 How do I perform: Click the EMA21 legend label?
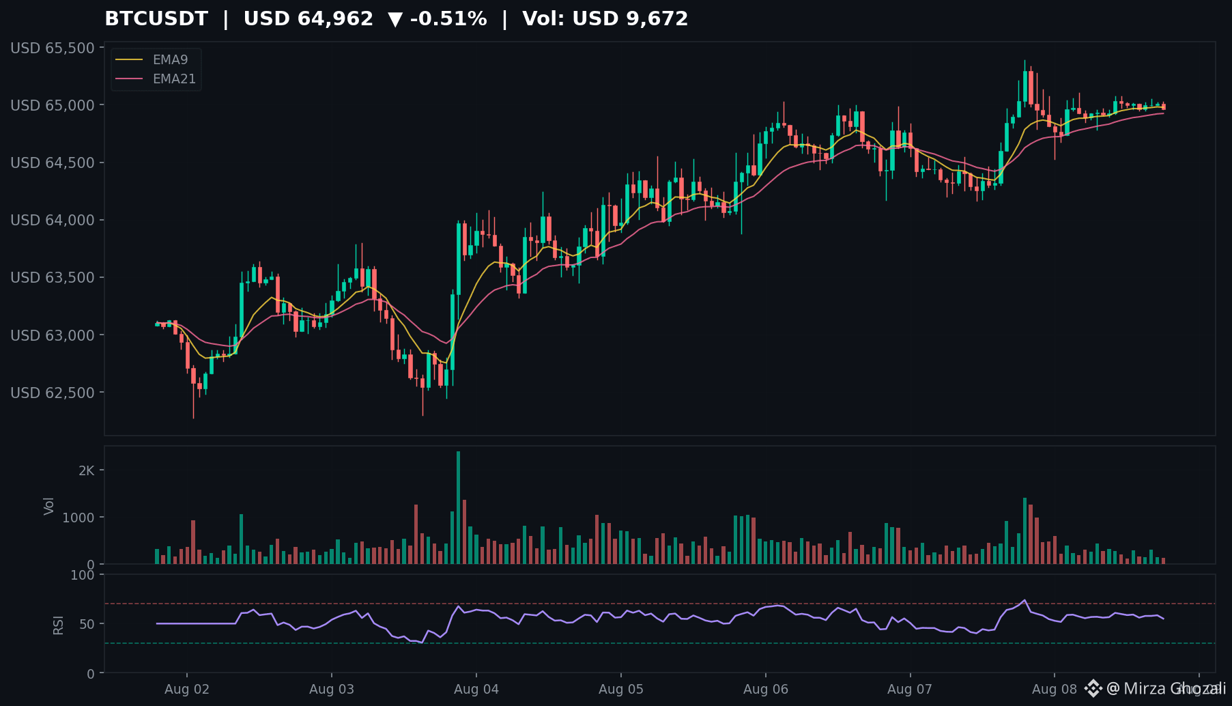[174, 79]
